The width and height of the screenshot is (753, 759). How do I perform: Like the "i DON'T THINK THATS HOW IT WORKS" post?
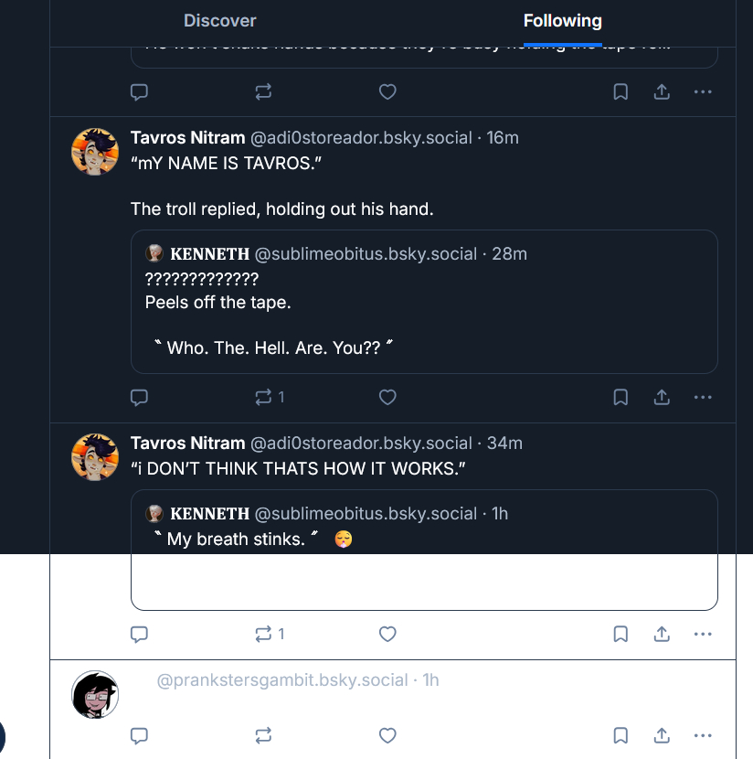[x=387, y=634]
